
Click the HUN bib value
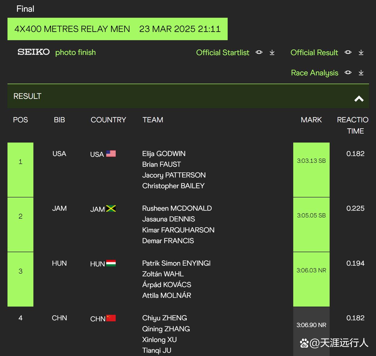coord(59,263)
